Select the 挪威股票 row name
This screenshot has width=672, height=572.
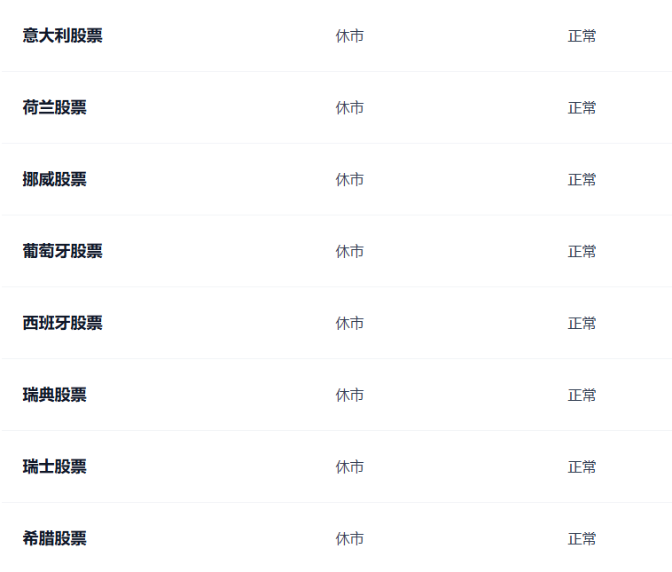coord(54,179)
